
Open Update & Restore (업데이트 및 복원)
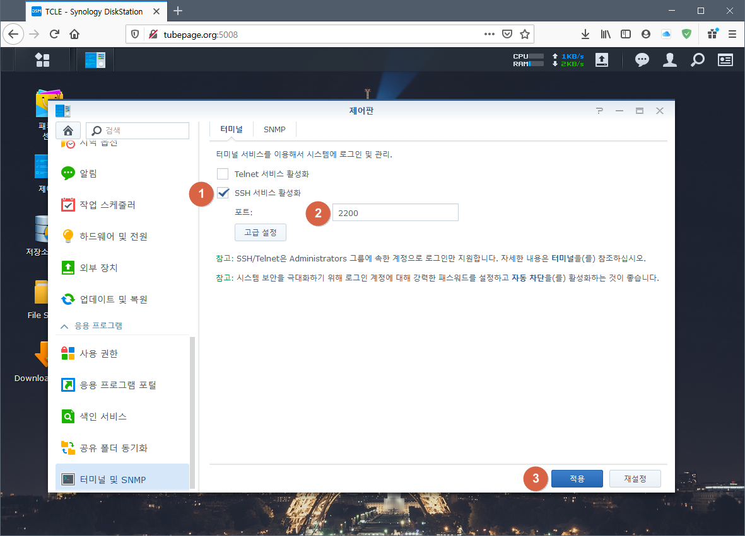pyautogui.click(x=122, y=299)
